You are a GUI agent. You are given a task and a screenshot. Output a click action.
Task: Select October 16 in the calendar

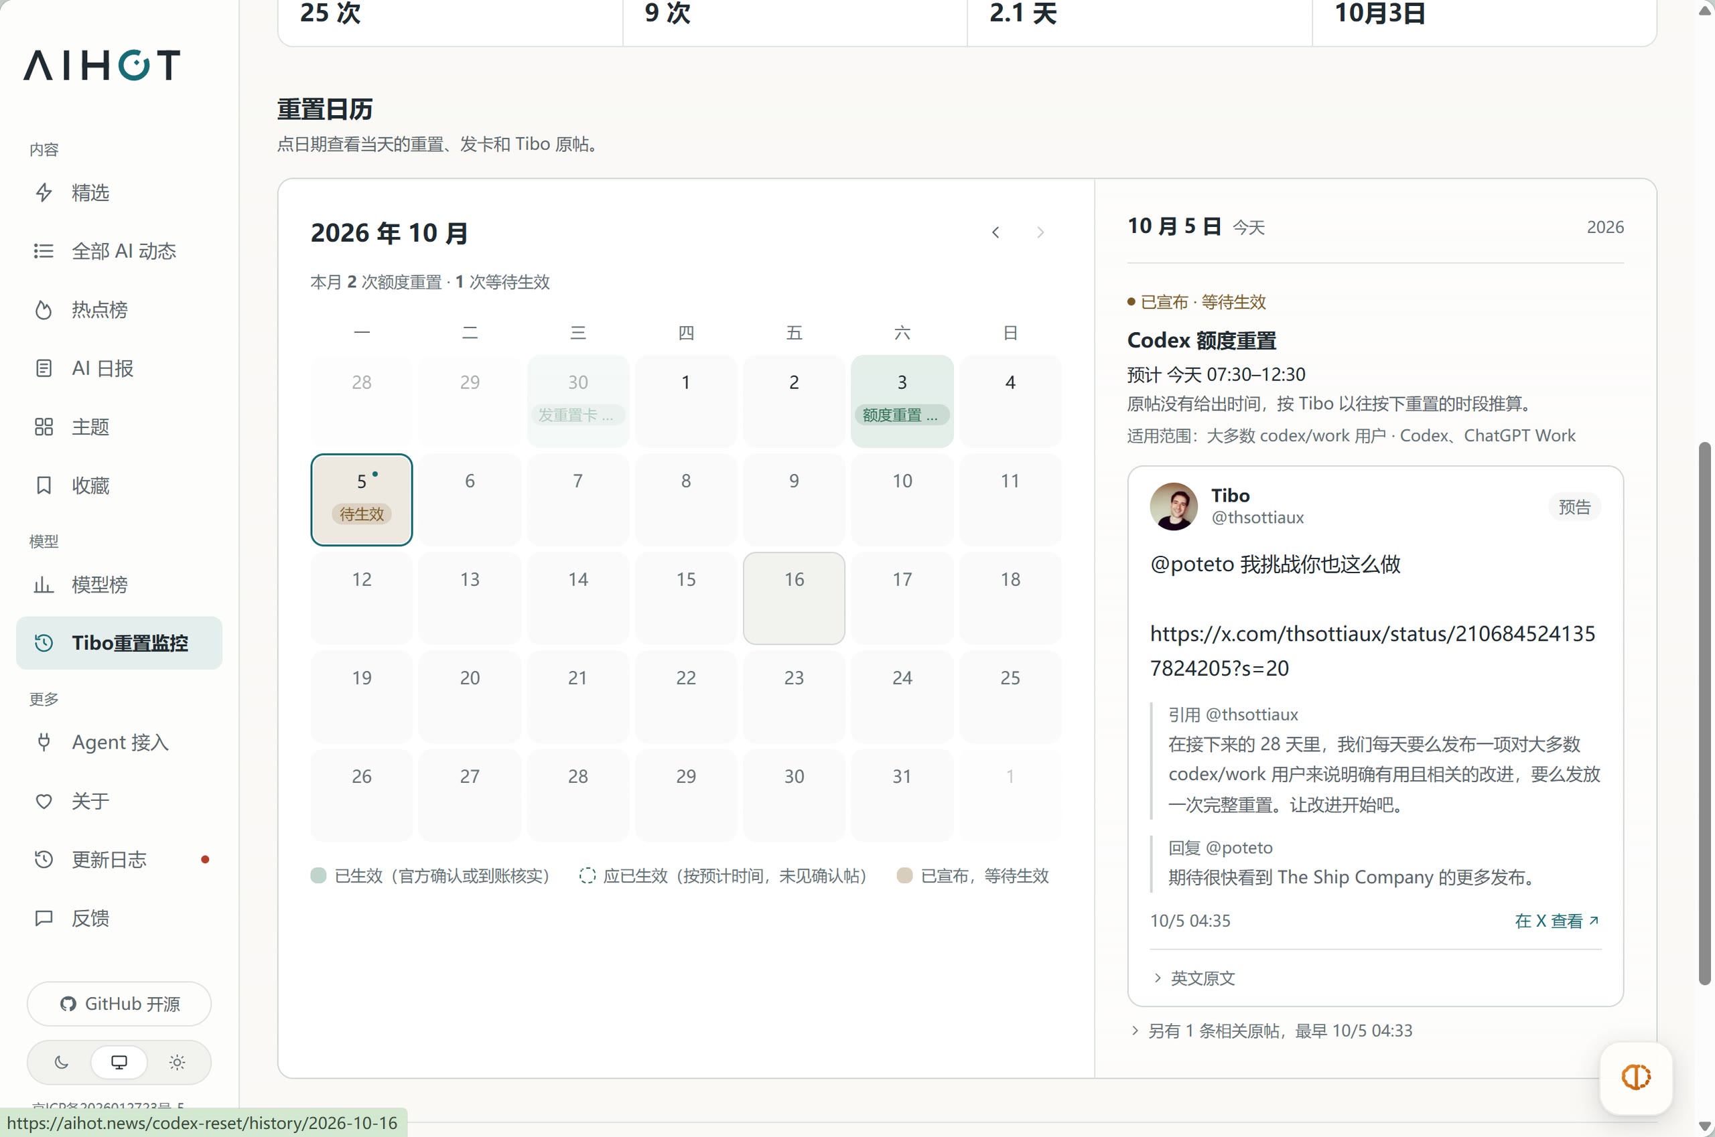point(794,598)
